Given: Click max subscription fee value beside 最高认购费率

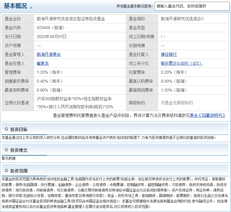Looking at the screenshot, I should 174,81.
